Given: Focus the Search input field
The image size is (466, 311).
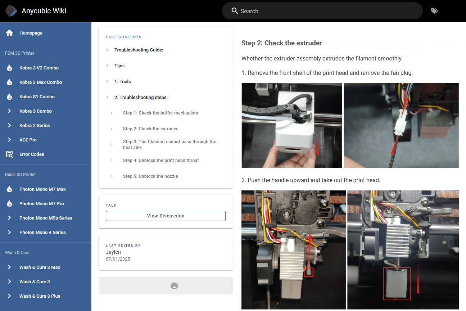Looking at the screenshot, I should pyautogui.click(x=322, y=11).
